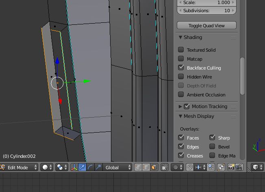
Task: Click the Toggle Quad View button
Action: tap(206, 25)
